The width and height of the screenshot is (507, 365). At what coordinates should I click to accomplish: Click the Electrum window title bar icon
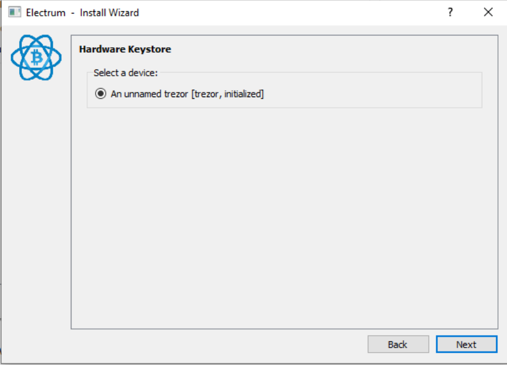[x=15, y=12]
